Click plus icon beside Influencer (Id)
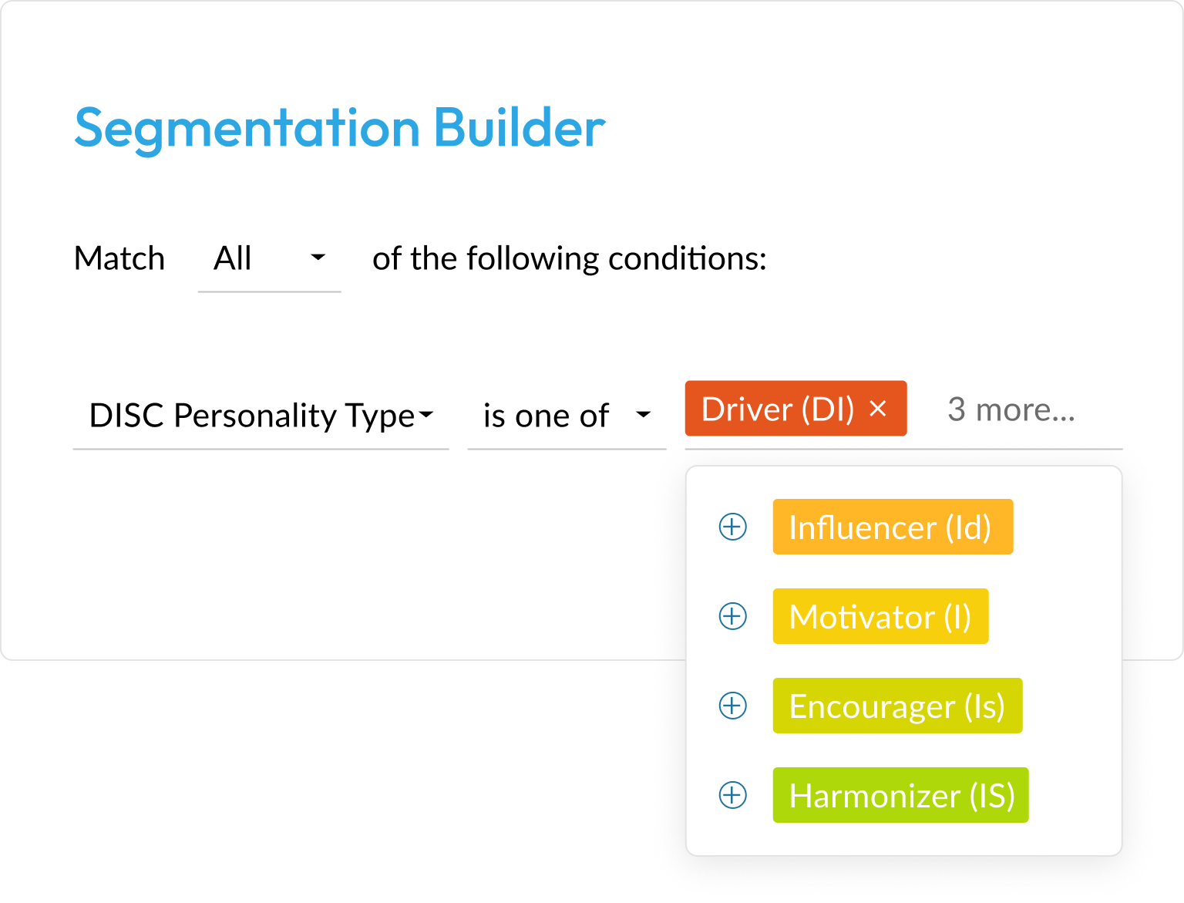 coord(732,527)
